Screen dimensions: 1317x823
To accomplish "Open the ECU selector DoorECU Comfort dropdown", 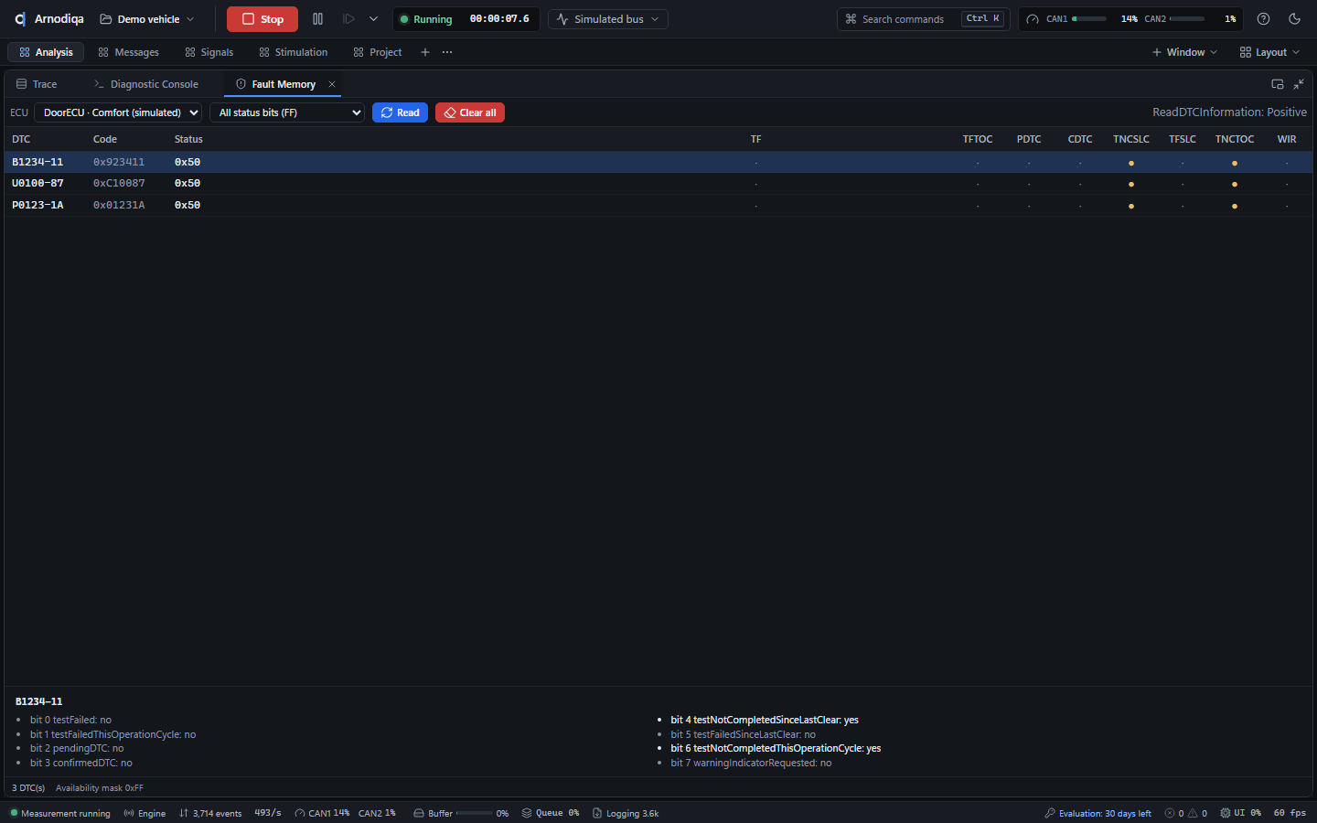I will click(119, 112).
